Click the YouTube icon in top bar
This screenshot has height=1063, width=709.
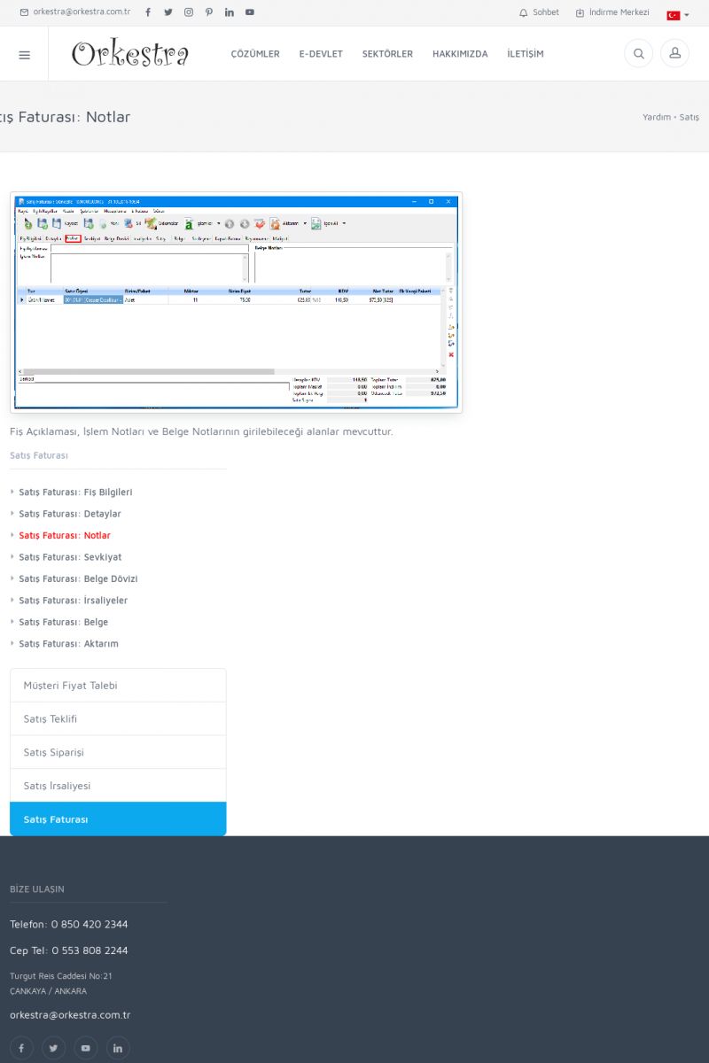pos(250,12)
